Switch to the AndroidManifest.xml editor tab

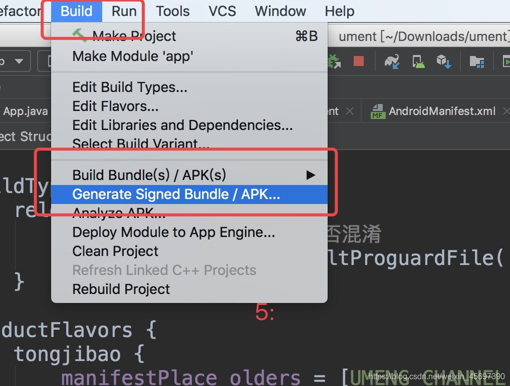[x=435, y=111]
